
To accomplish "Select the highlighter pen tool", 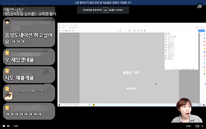I will tap(138, 31).
